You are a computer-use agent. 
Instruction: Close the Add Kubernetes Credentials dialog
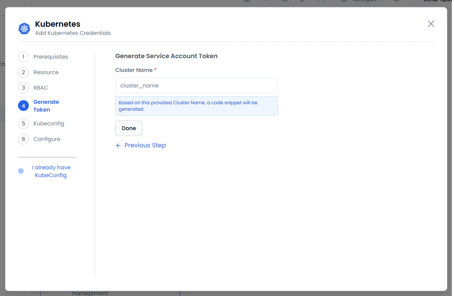pyautogui.click(x=431, y=24)
